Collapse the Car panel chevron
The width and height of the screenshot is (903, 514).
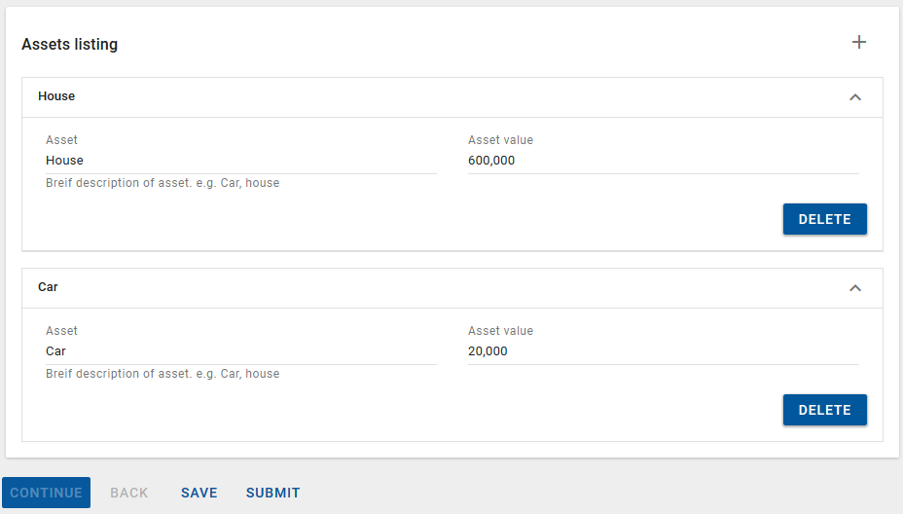(855, 288)
